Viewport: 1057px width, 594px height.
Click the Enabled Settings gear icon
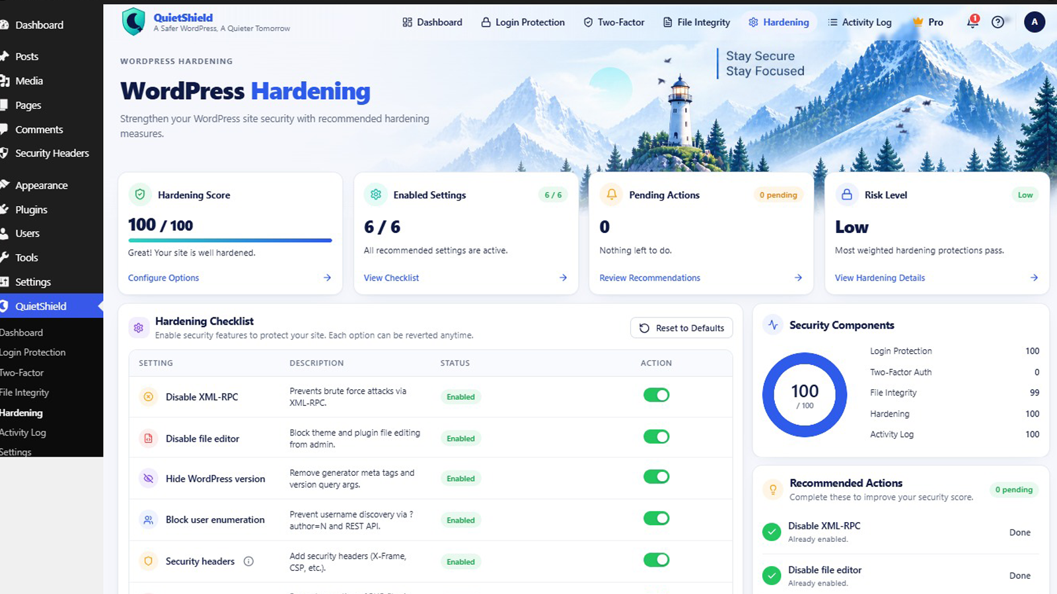coord(376,195)
